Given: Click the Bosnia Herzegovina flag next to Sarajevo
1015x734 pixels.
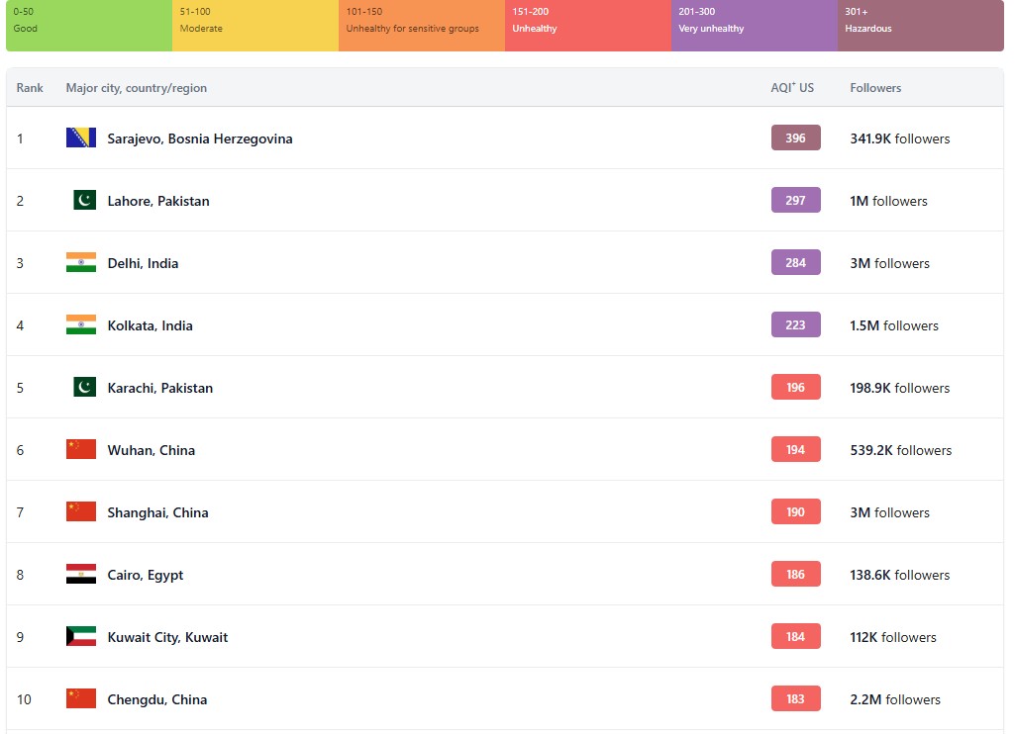Looking at the screenshot, I should pyautogui.click(x=81, y=138).
